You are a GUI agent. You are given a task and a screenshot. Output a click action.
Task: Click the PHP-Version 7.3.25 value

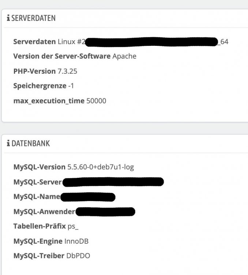(x=67, y=71)
